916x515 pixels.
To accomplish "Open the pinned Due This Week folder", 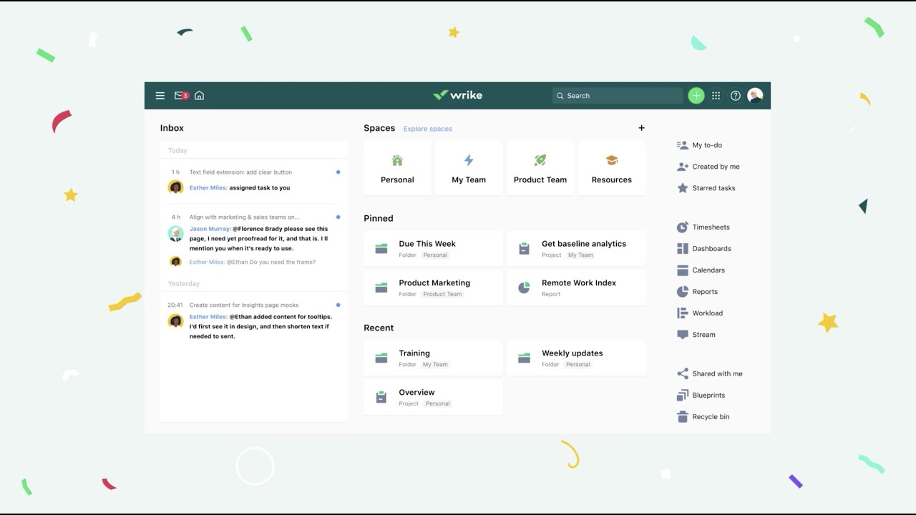I will click(x=433, y=248).
